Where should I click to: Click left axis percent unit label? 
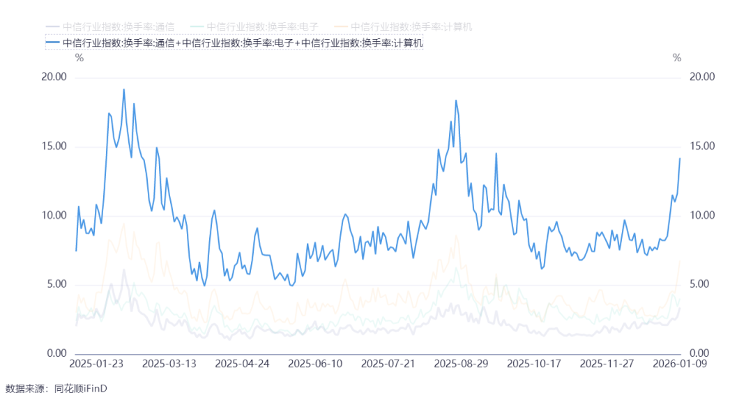click(x=79, y=58)
